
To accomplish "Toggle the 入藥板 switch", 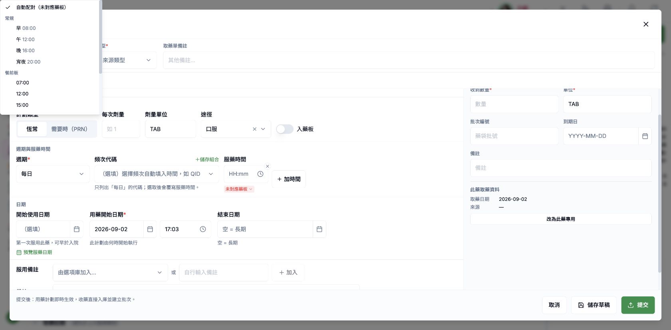I will pyautogui.click(x=285, y=129).
